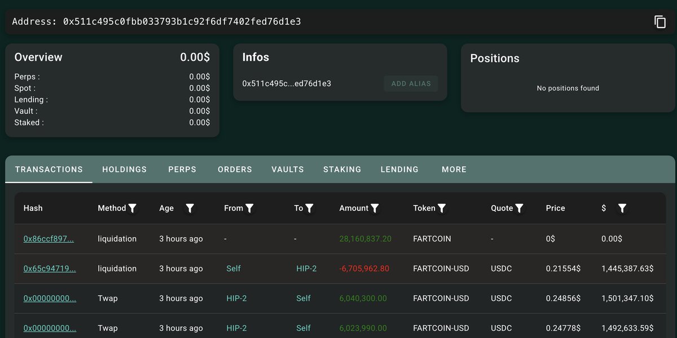Screen dimensions: 677x338
Task: Open the Perps tab
Action: click(182, 170)
